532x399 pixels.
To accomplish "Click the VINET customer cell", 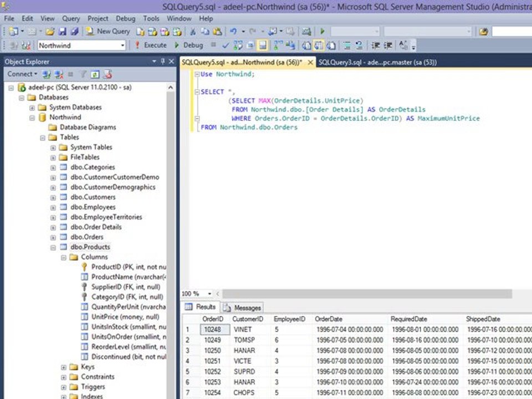I will click(x=243, y=329).
